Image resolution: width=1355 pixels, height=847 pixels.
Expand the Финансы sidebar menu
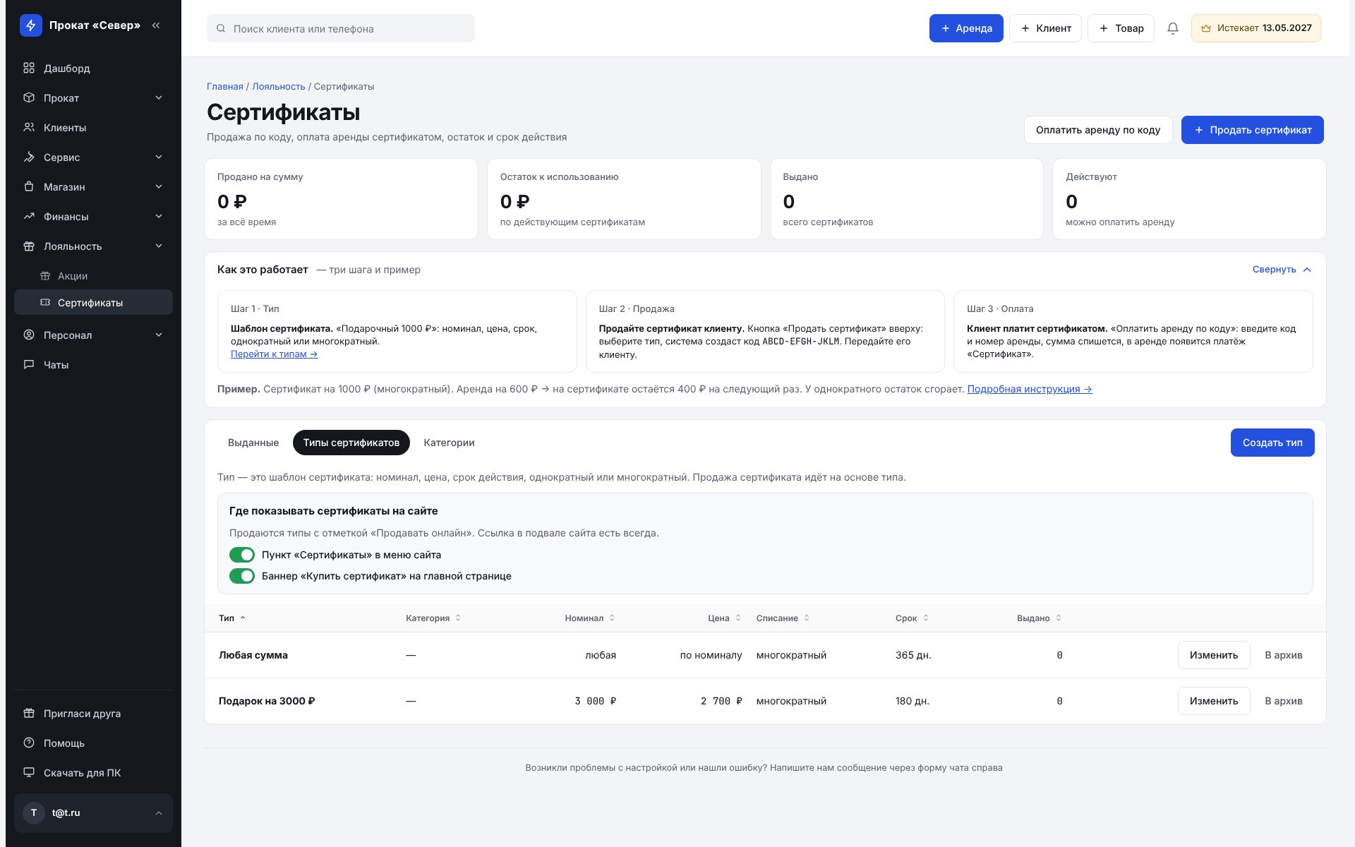93,217
